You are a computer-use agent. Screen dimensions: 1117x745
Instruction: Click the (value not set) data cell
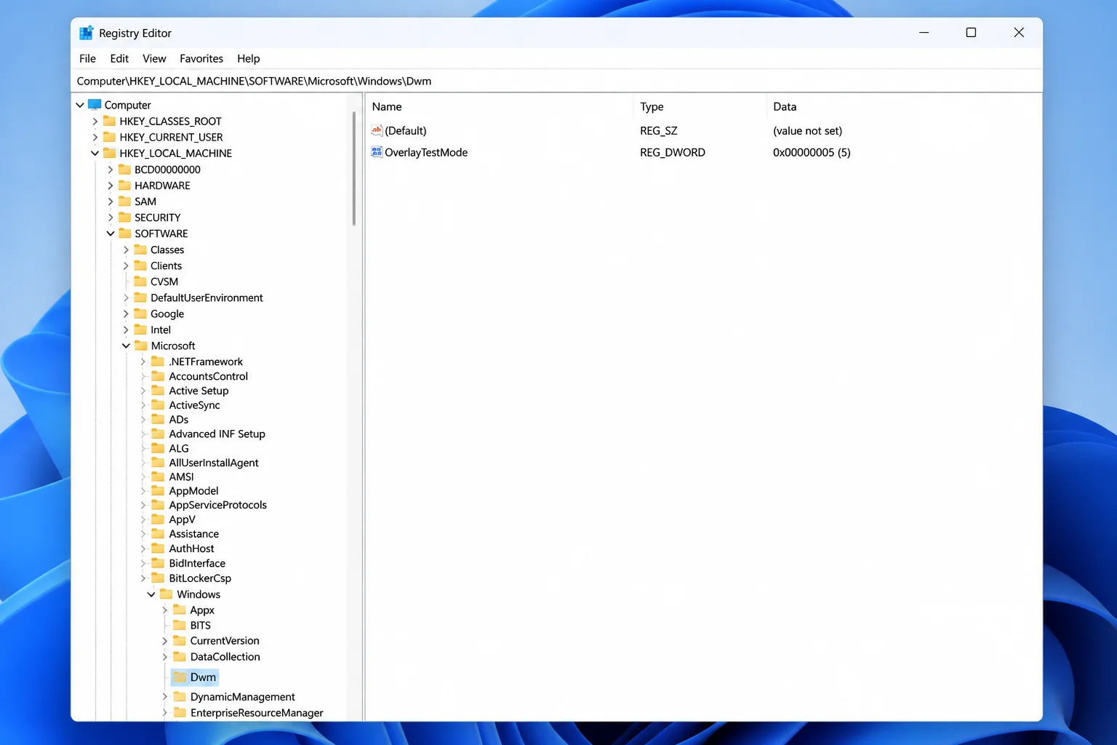807,130
